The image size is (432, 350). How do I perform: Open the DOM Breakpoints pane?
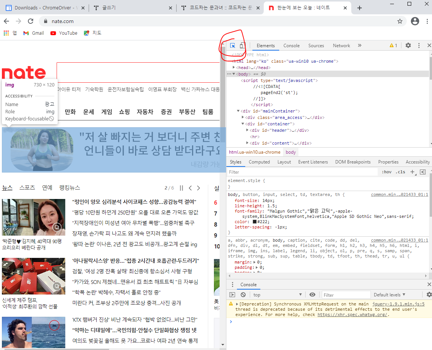353,162
